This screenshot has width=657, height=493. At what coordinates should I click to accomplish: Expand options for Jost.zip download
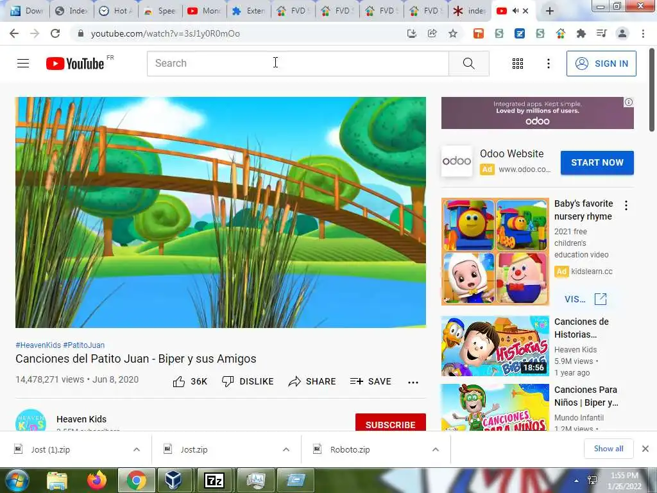[x=286, y=449]
